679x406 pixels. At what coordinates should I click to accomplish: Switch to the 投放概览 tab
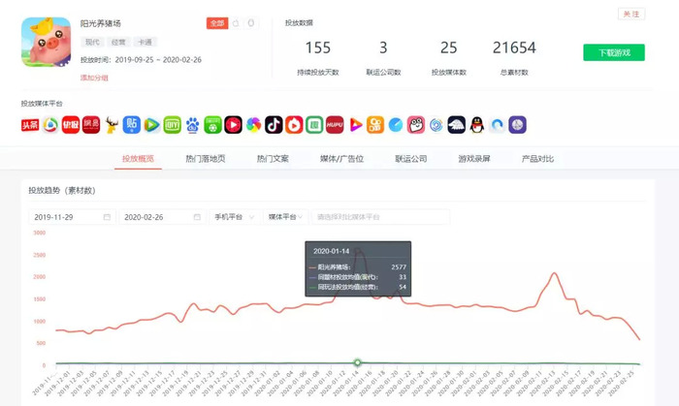pyautogui.click(x=138, y=159)
